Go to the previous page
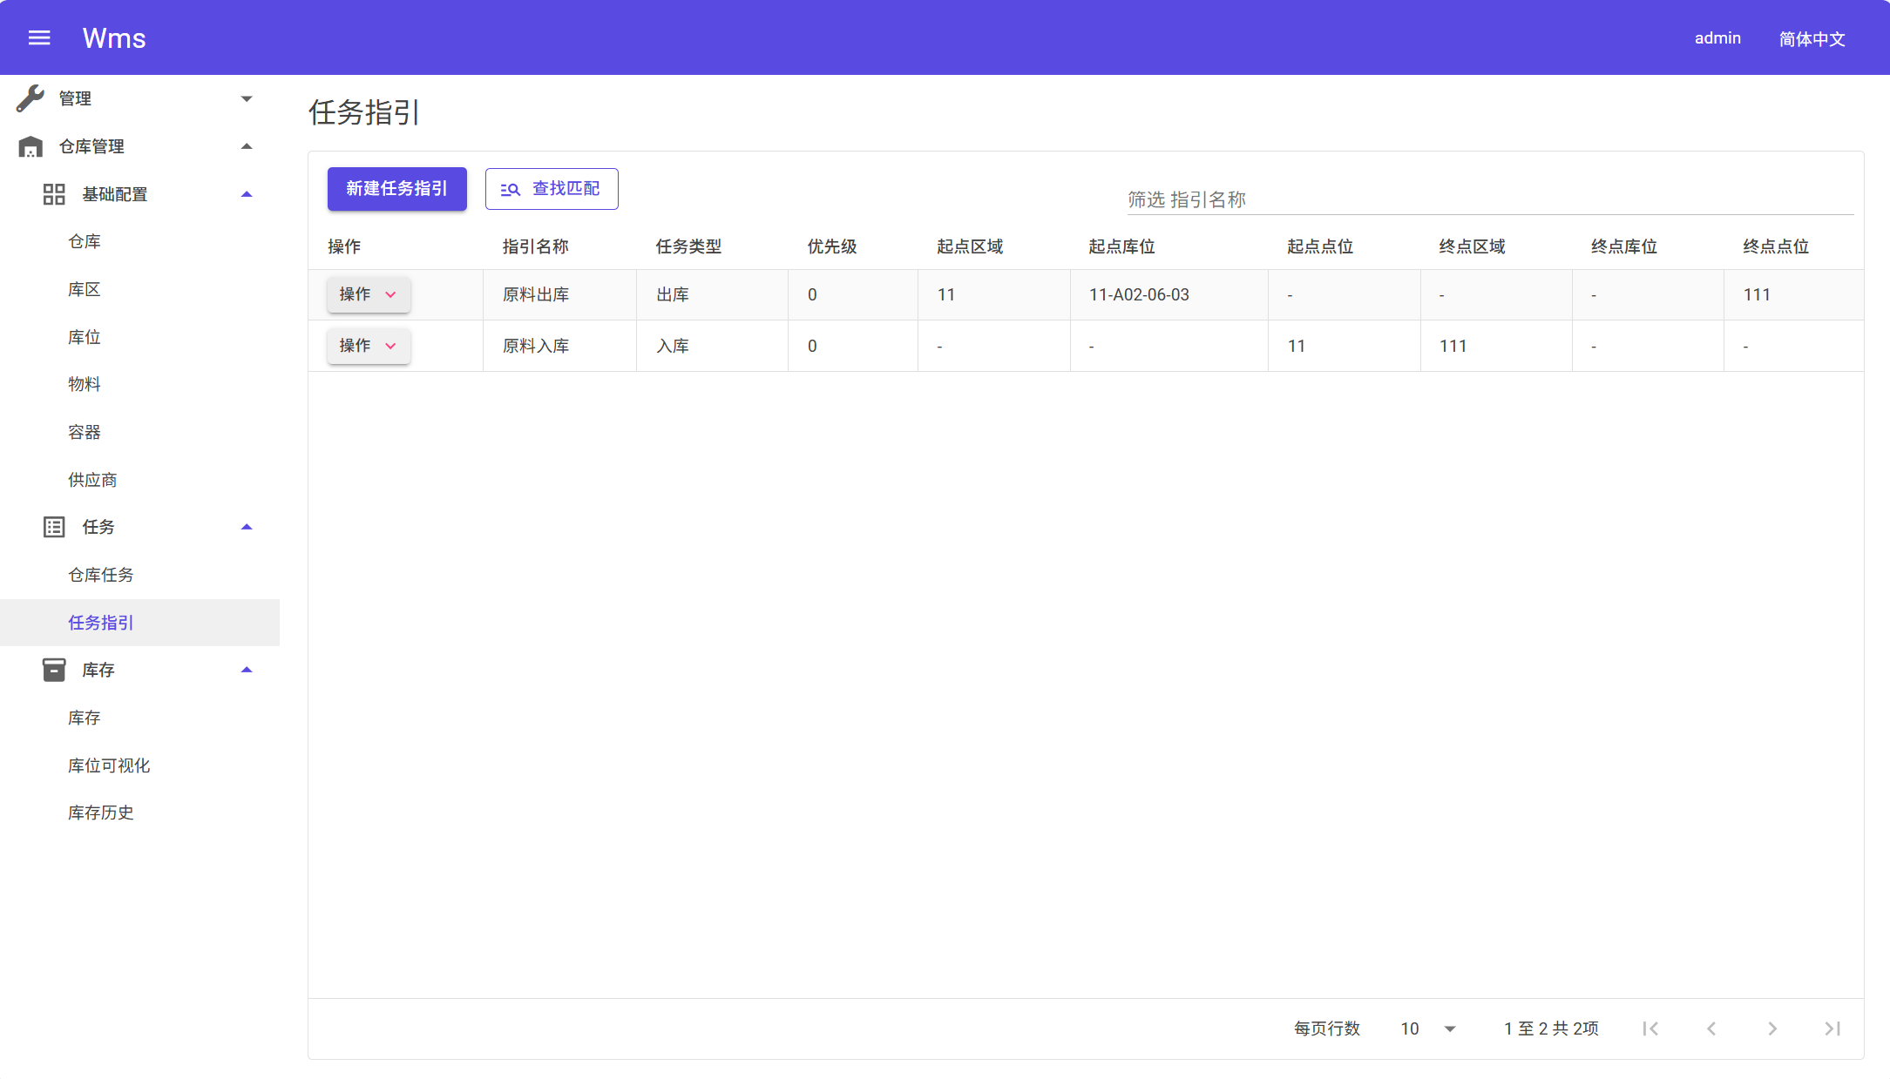 [1711, 1028]
